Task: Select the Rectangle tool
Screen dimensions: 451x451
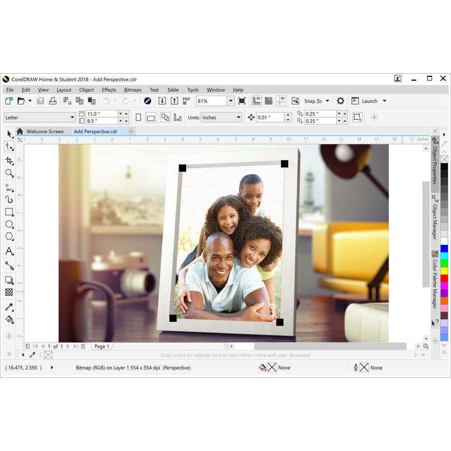Action: point(10,212)
